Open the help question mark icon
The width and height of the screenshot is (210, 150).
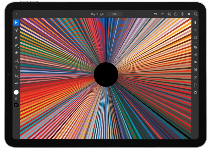pos(182,14)
